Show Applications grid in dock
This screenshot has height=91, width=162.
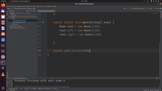click(x=3, y=88)
